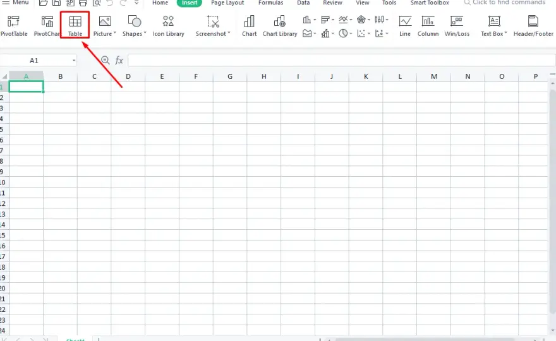Viewport: 556px width, 341px height.
Task: Insert a line chart type
Action: pos(343,20)
